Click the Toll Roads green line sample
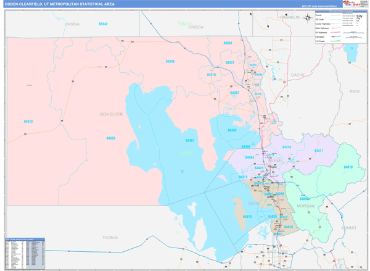This screenshot has width=370, height=271. click(x=335, y=42)
